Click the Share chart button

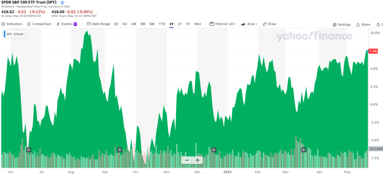click(363, 24)
